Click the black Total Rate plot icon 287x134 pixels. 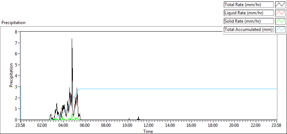[280, 5]
